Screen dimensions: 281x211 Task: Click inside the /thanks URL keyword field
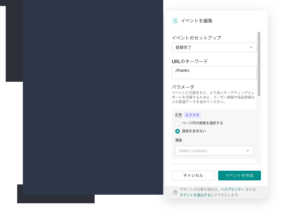coord(214,72)
